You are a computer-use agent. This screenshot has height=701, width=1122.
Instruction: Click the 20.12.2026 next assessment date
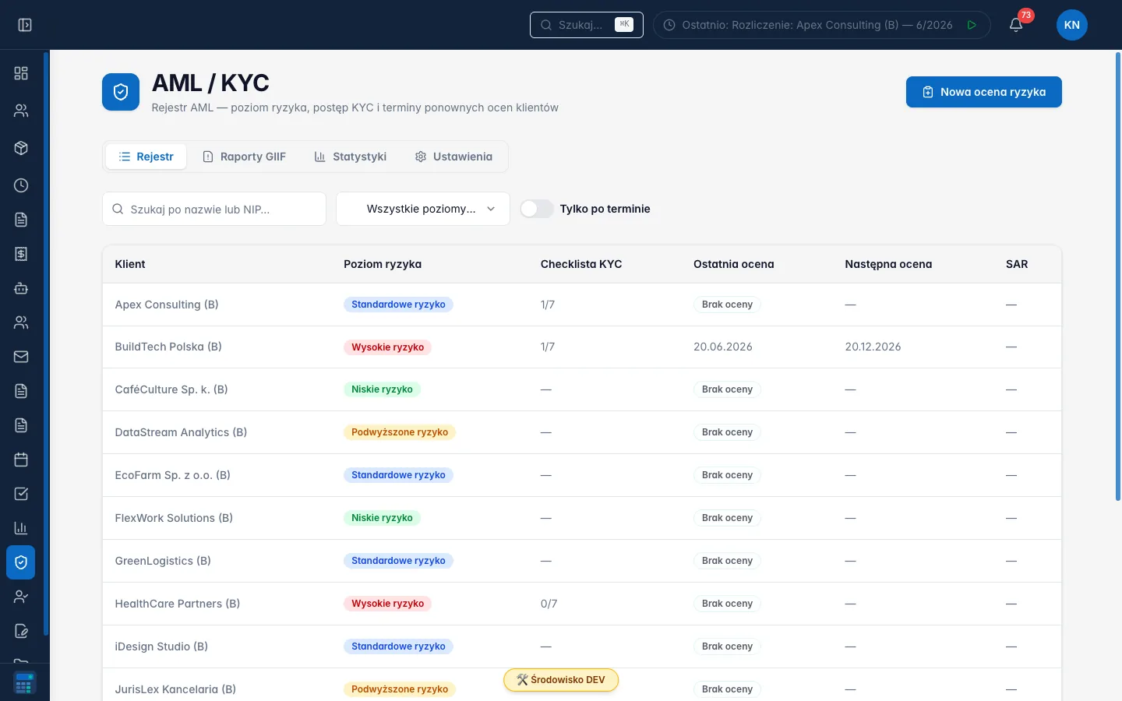point(873,347)
